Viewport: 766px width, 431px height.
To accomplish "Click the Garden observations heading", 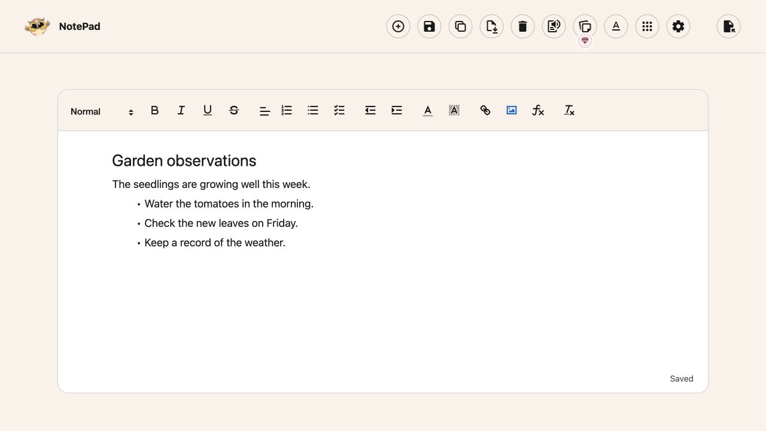I will pos(184,160).
